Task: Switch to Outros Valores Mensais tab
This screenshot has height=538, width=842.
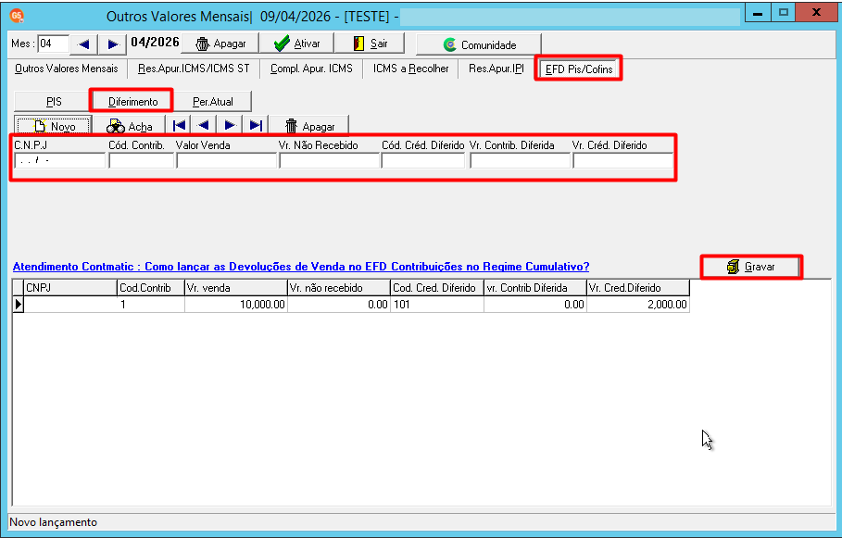Action: coord(66,69)
